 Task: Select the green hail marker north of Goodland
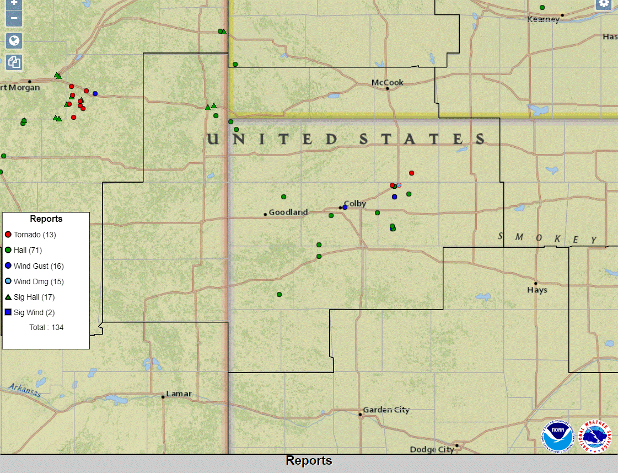tap(283, 197)
